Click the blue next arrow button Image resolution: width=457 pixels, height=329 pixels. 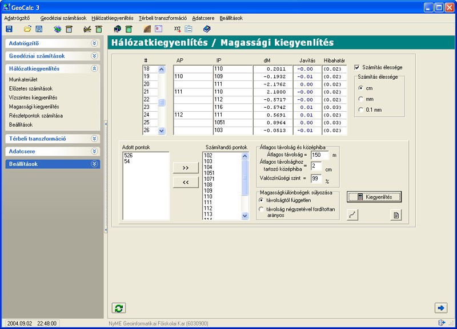pos(441,308)
